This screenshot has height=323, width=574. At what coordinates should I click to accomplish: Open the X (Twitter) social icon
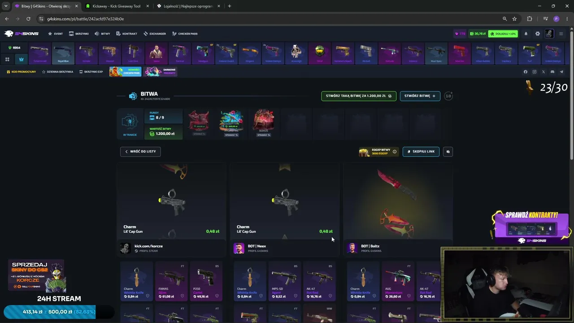click(x=544, y=72)
